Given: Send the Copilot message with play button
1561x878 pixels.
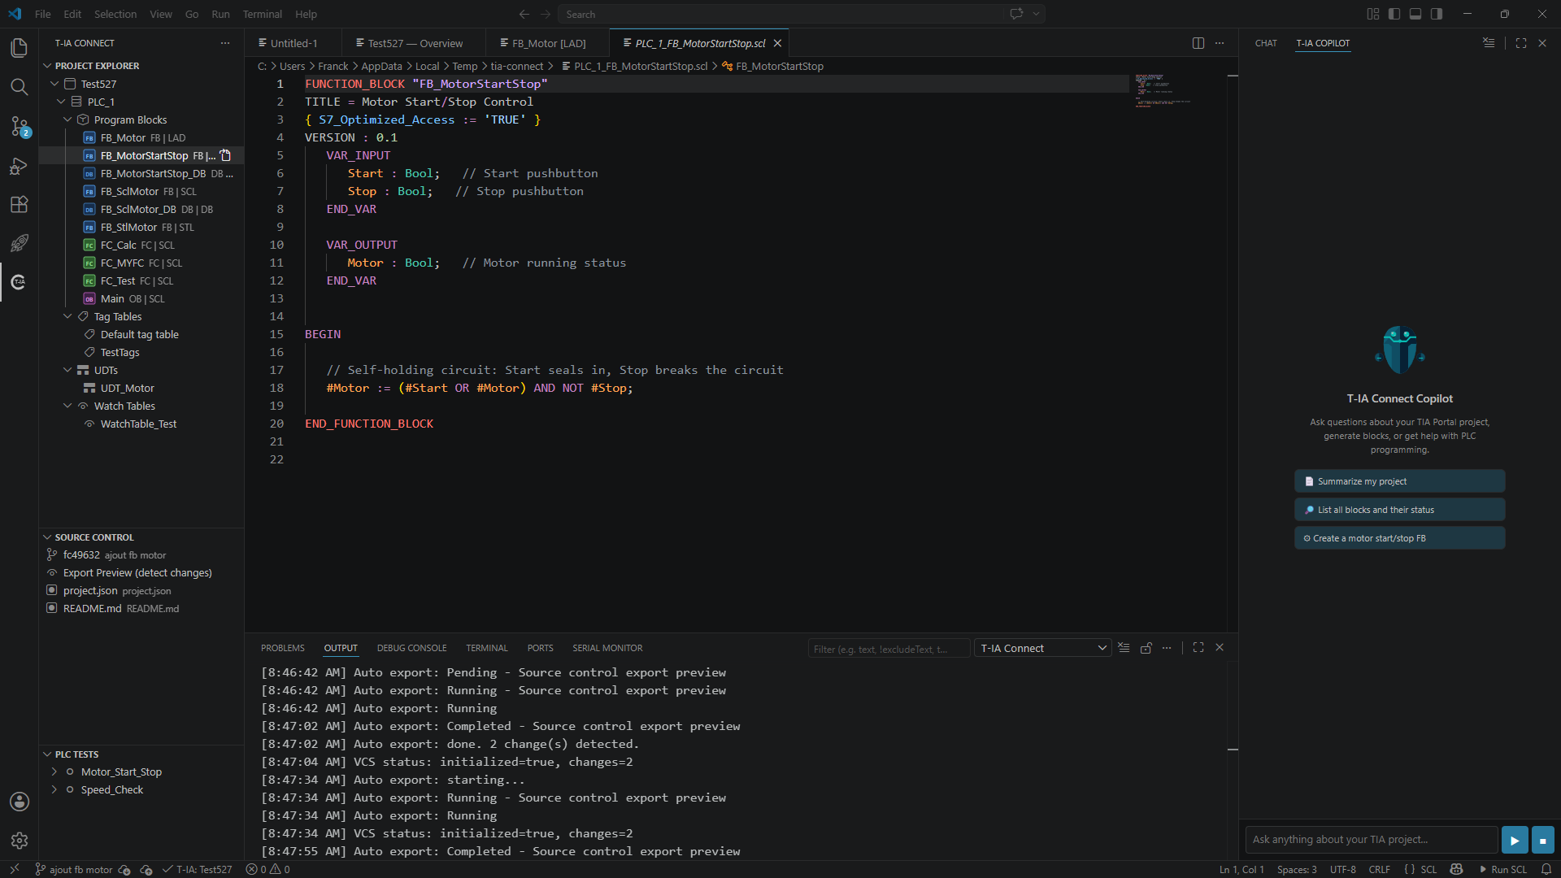Looking at the screenshot, I should (x=1514, y=840).
